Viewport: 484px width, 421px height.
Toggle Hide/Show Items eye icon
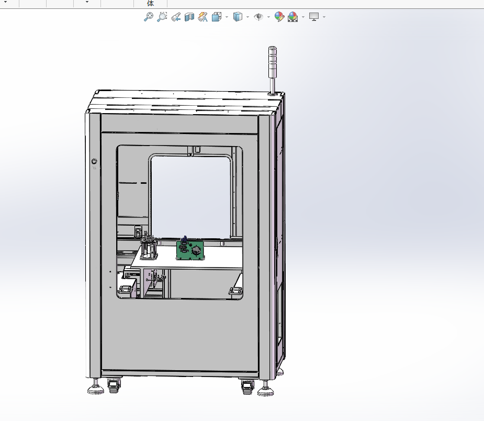point(258,17)
